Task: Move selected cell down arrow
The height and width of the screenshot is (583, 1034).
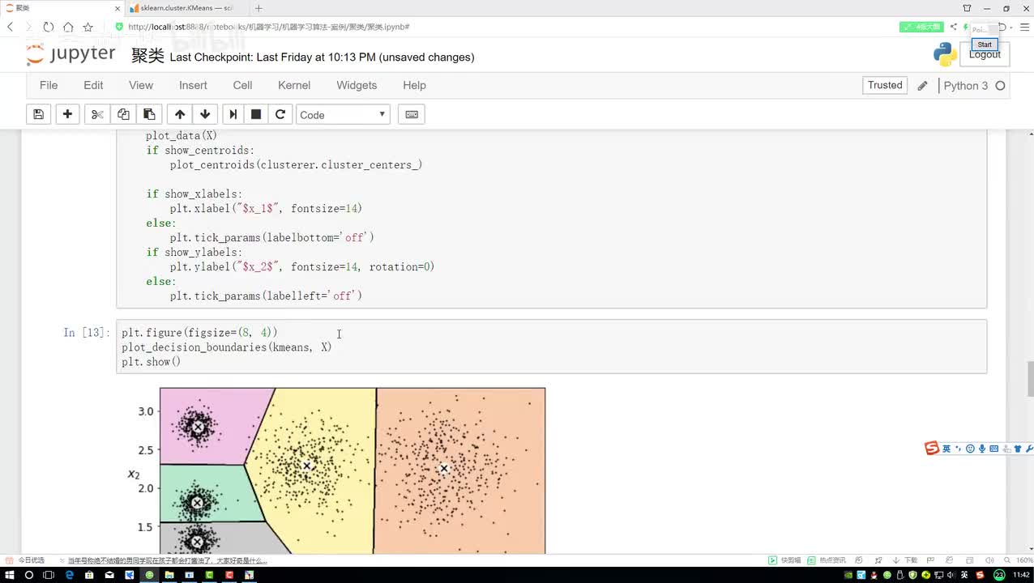Action: tap(205, 114)
